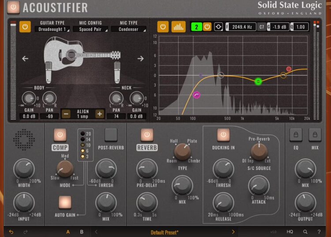Select the neck microphone graphic
This screenshot has width=331, height=237.
(x=117, y=73)
